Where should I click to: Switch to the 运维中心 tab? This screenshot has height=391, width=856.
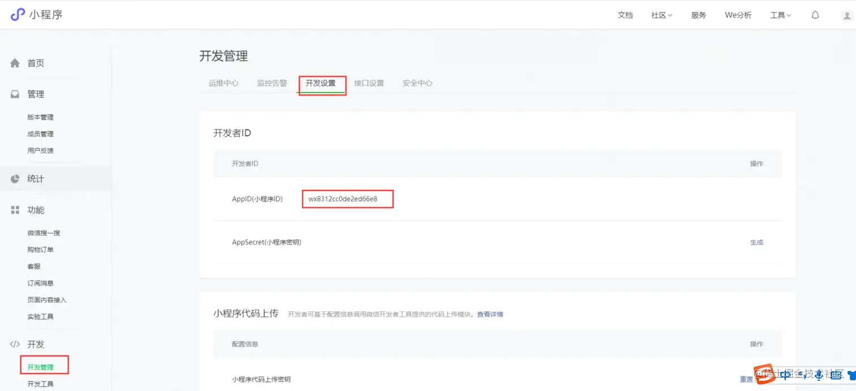point(224,83)
